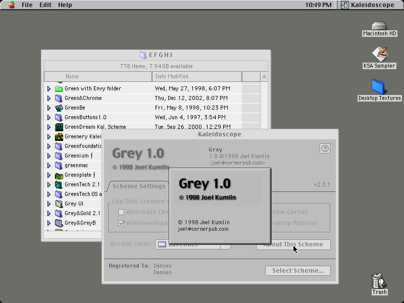Screen dimensions: 404x303
Task: Select Green with Envy folder icon
Action: click(59, 89)
